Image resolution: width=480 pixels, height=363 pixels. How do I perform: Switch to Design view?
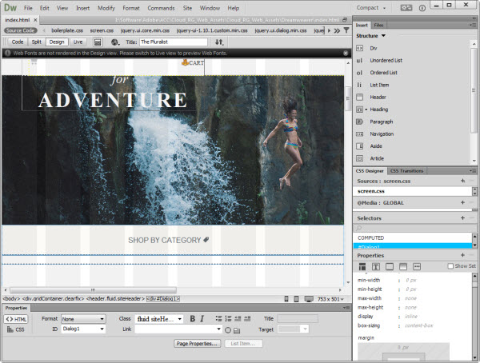pyautogui.click(x=57, y=42)
